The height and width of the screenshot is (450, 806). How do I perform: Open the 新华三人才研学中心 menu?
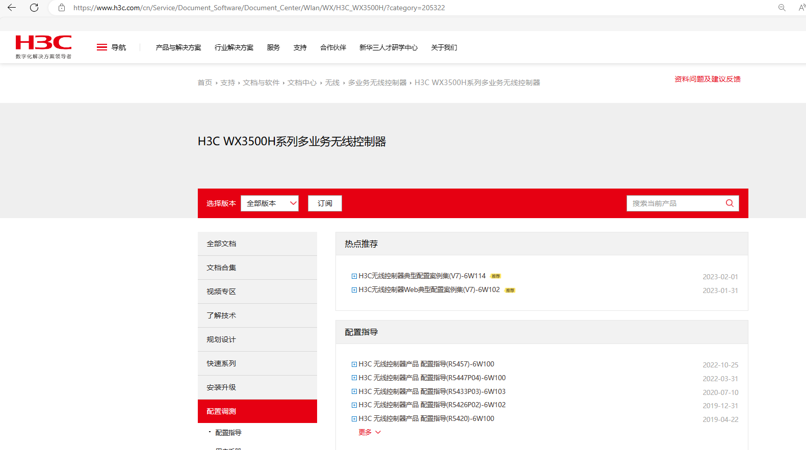(388, 47)
